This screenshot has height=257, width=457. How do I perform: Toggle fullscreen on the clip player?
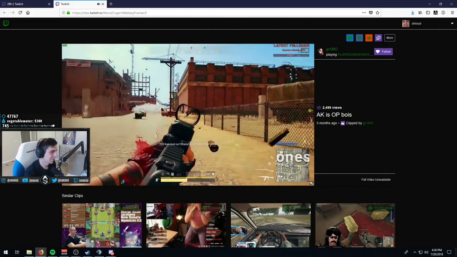(x=311, y=183)
